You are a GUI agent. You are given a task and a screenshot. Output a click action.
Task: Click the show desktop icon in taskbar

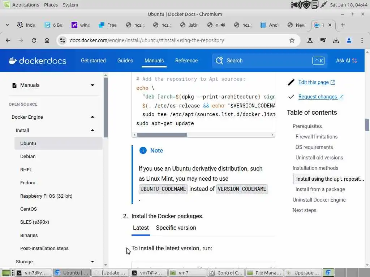click(x=6, y=273)
